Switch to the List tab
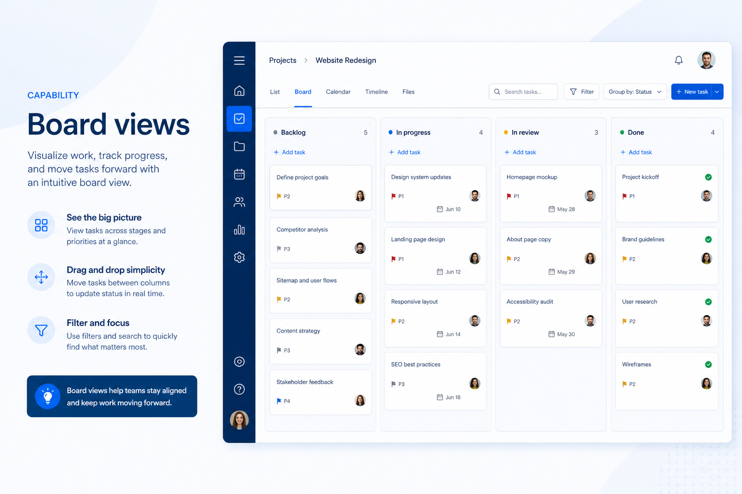 click(275, 92)
